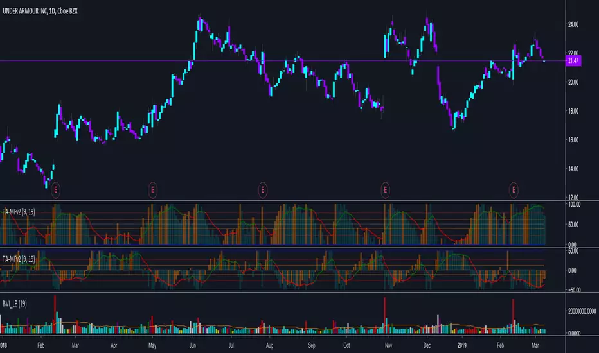This screenshot has width=599, height=353.
Task: Click the 24.00 price scale label
Action: tap(573, 24)
